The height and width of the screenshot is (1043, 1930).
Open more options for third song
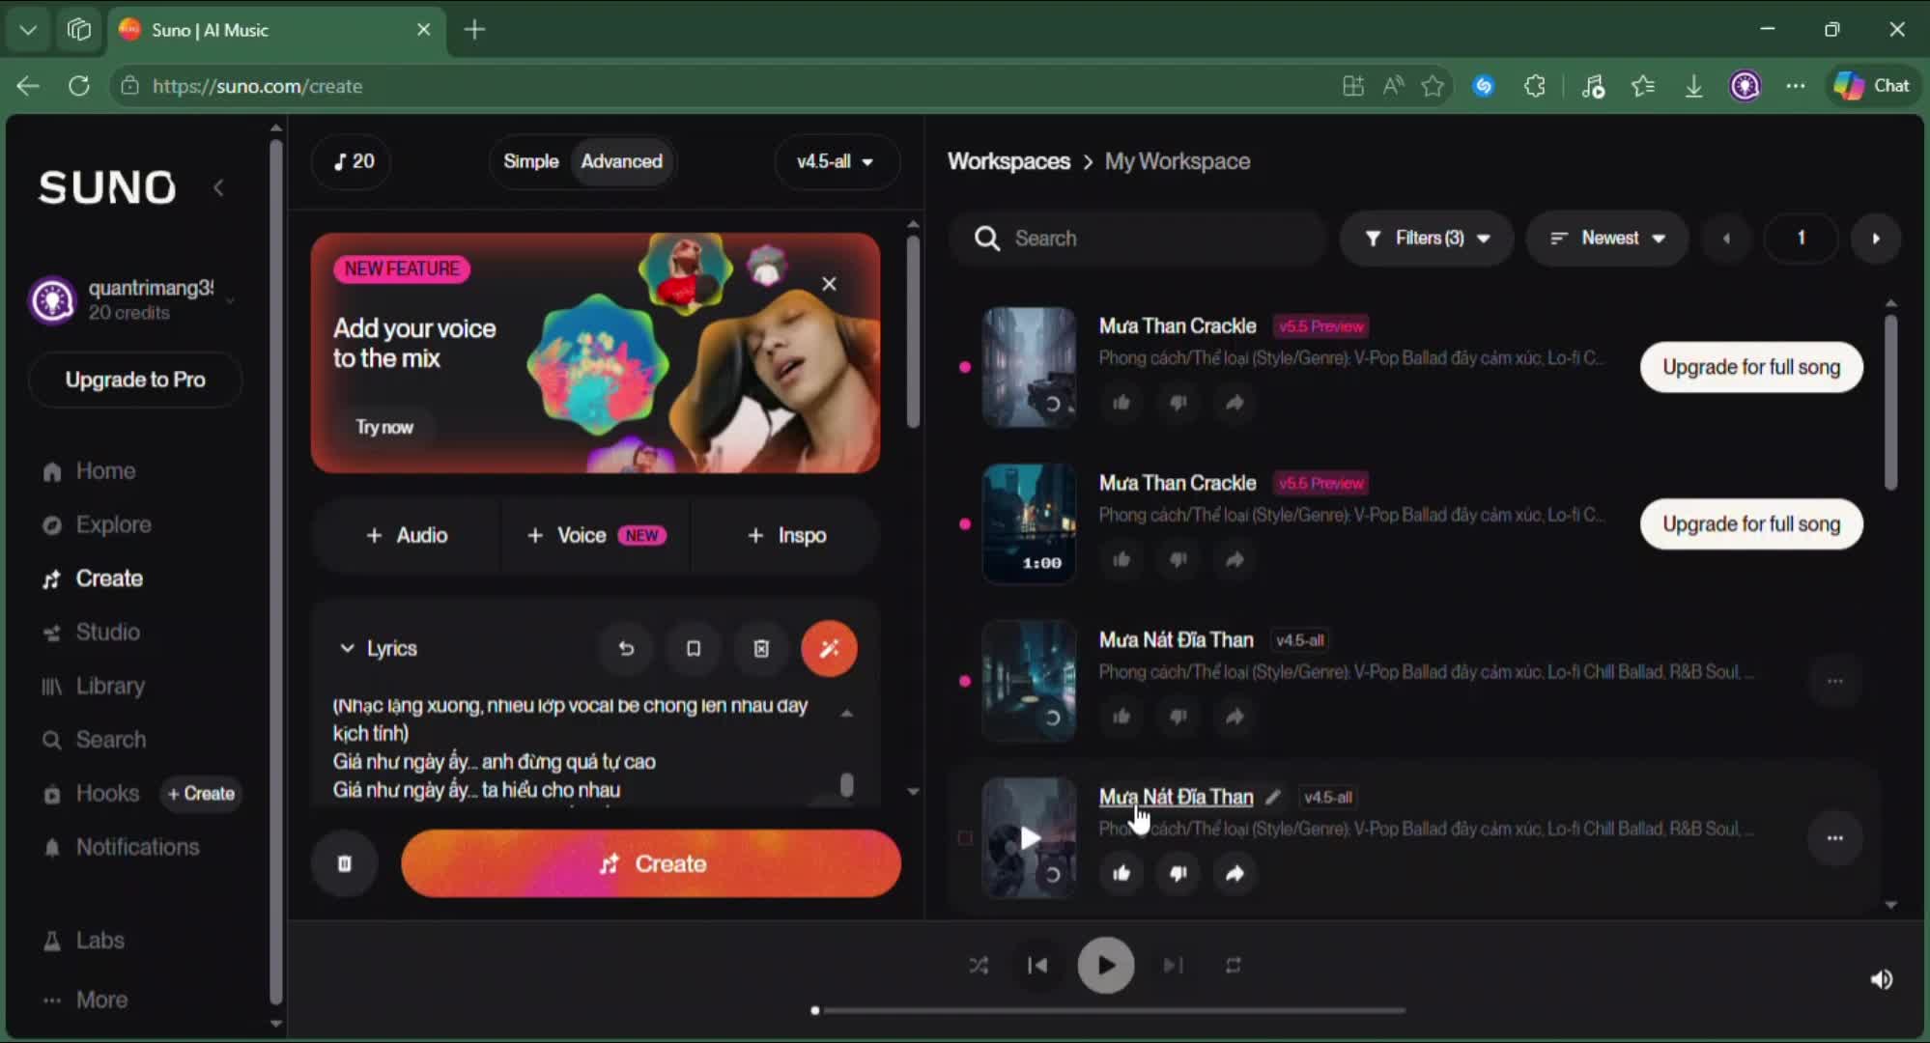(x=1834, y=681)
